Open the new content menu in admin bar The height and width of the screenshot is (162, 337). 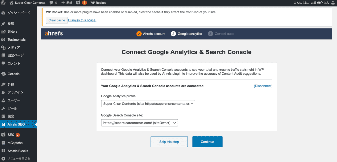[67, 3]
